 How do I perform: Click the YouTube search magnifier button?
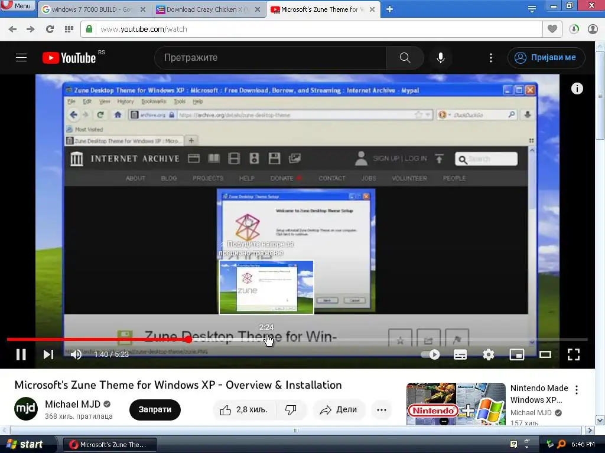pyautogui.click(x=405, y=58)
